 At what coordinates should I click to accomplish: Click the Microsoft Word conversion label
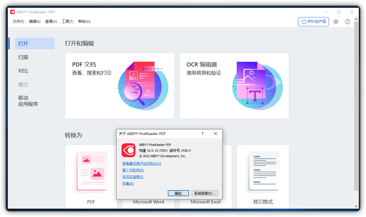tap(148, 202)
